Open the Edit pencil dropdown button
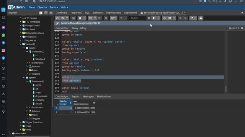Viewport: 245px width, 137px height. [114, 18]
